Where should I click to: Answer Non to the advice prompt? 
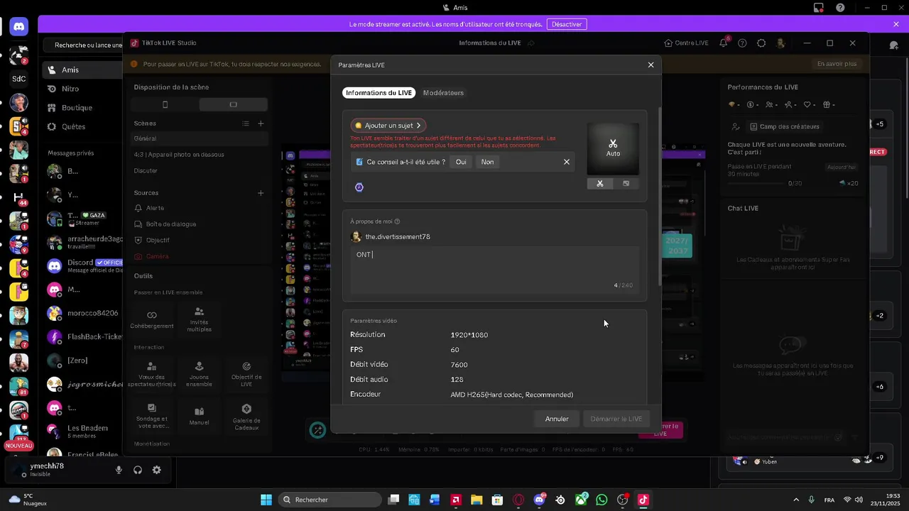pyautogui.click(x=487, y=162)
